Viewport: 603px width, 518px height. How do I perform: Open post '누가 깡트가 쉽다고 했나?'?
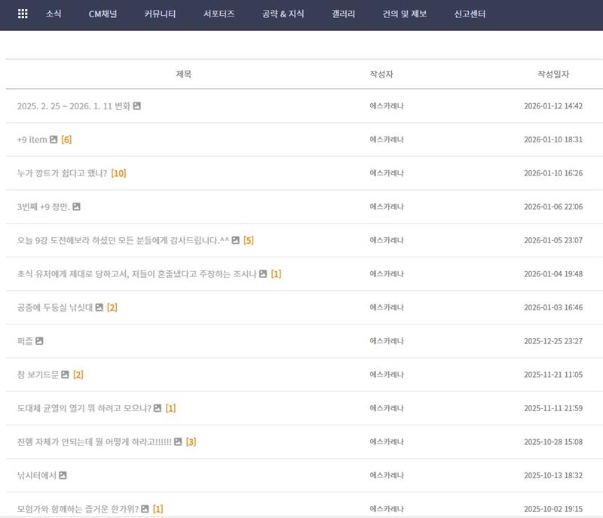[62, 173]
